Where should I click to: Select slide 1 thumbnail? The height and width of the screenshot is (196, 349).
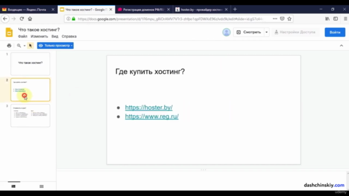click(31, 64)
